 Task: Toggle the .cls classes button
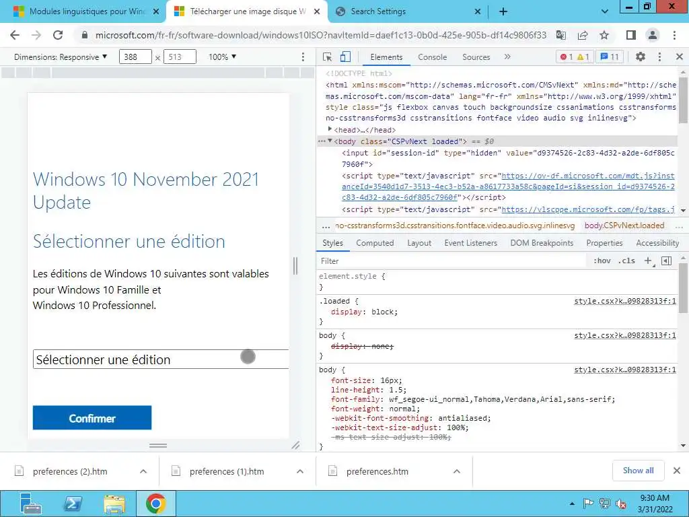pyautogui.click(x=626, y=261)
